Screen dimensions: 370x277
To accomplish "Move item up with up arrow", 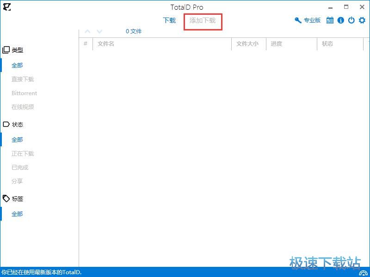I will 87,31.
